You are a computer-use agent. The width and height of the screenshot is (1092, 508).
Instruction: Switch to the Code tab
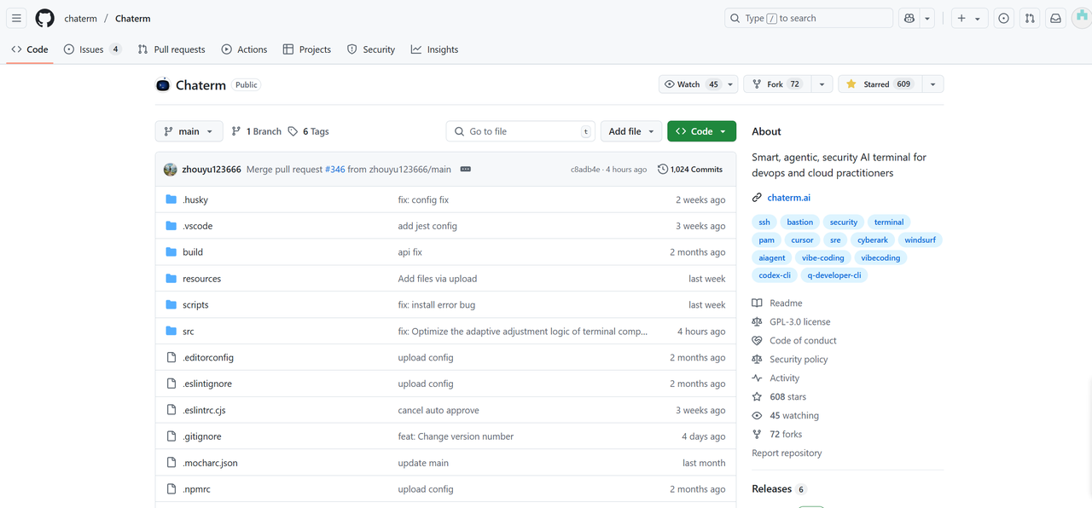[30, 49]
